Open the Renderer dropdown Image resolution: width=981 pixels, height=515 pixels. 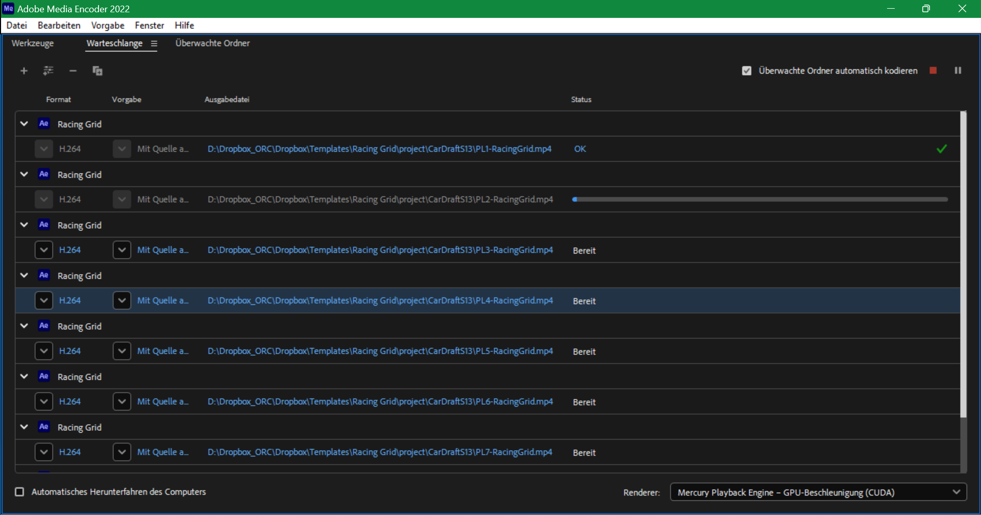pos(818,493)
